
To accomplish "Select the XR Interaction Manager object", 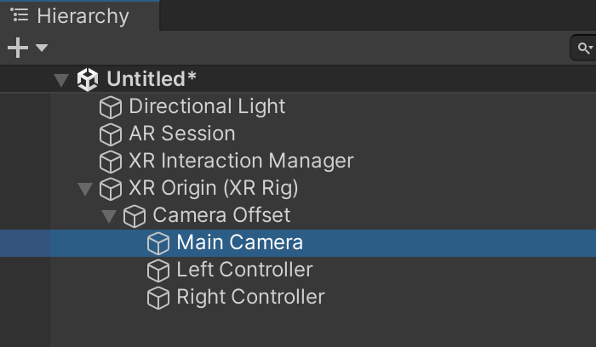I will 241,162.
